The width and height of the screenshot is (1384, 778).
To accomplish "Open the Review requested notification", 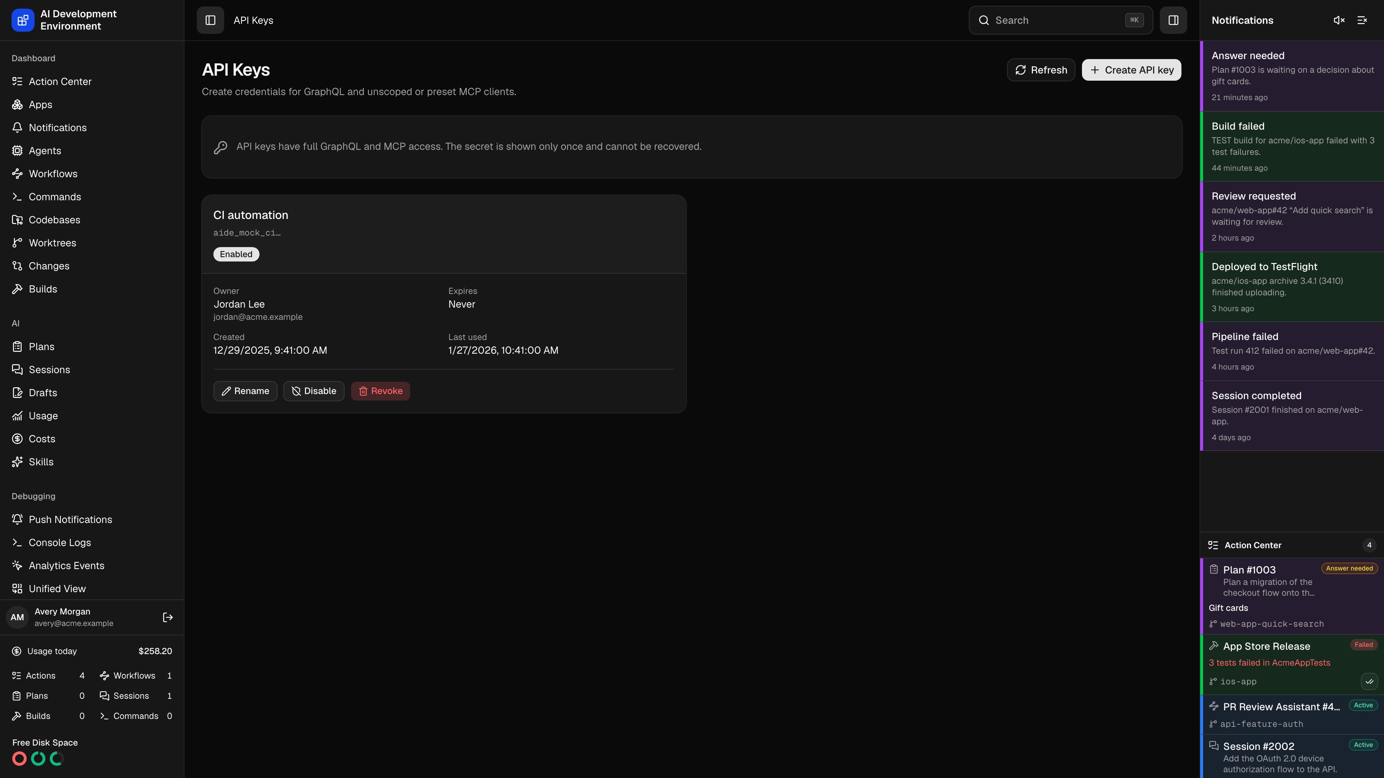I will click(x=1292, y=217).
